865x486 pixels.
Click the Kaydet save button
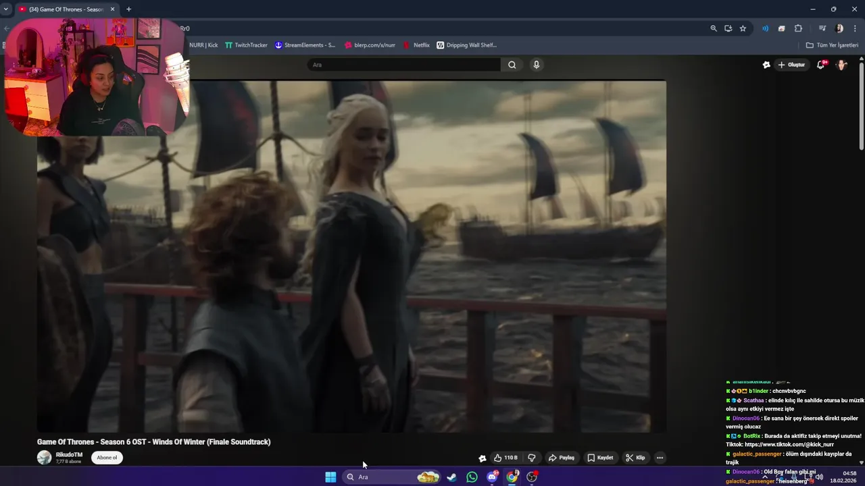pos(600,458)
